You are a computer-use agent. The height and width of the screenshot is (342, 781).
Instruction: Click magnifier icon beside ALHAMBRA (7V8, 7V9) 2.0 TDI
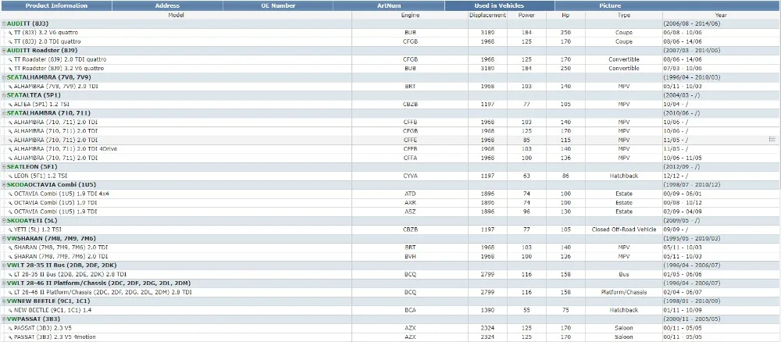click(10, 87)
